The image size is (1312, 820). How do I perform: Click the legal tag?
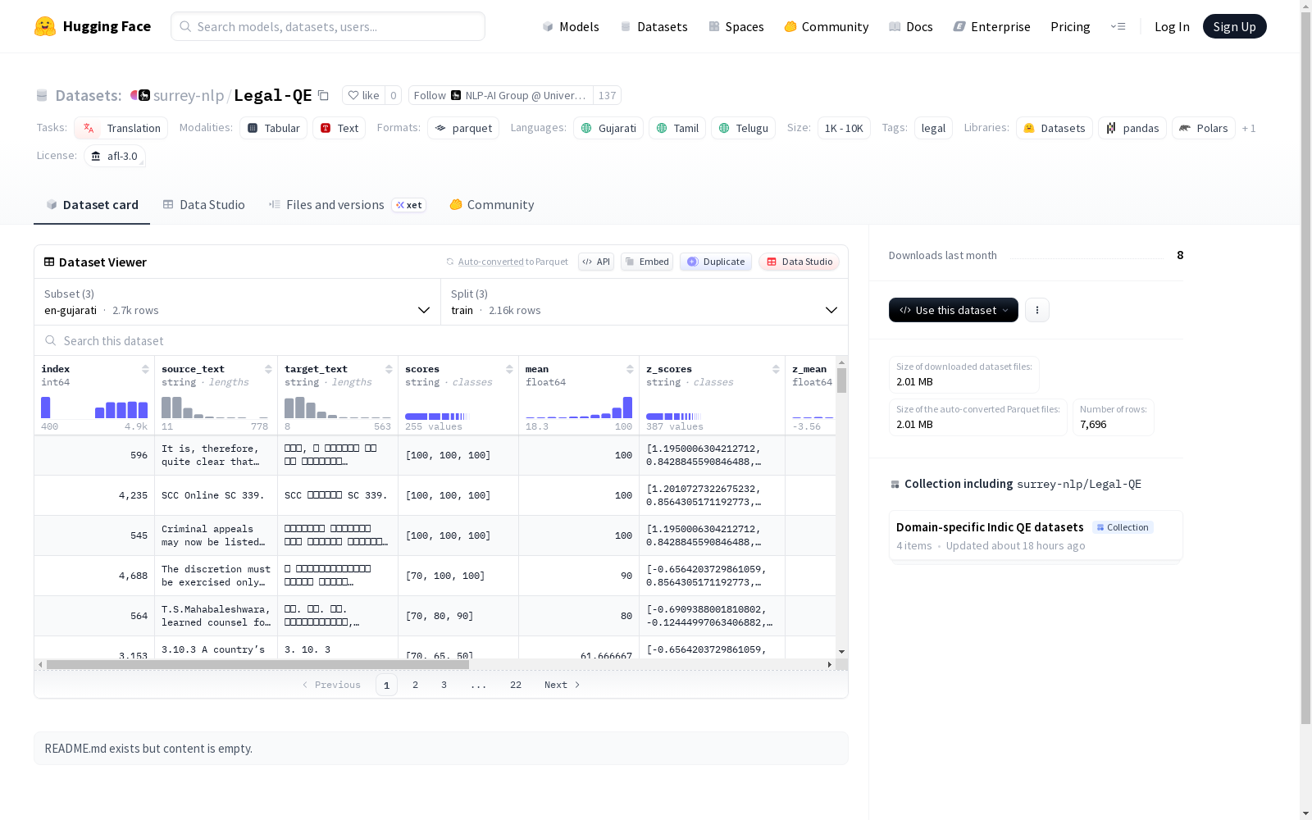click(933, 128)
